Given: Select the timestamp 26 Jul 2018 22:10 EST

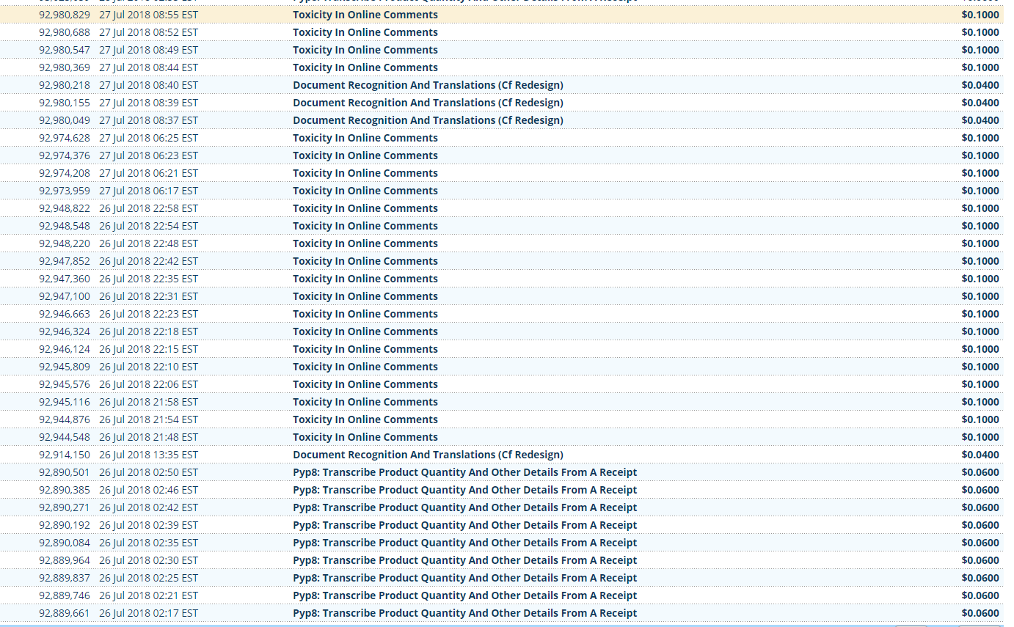Looking at the screenshot, I should coord(148,367).
